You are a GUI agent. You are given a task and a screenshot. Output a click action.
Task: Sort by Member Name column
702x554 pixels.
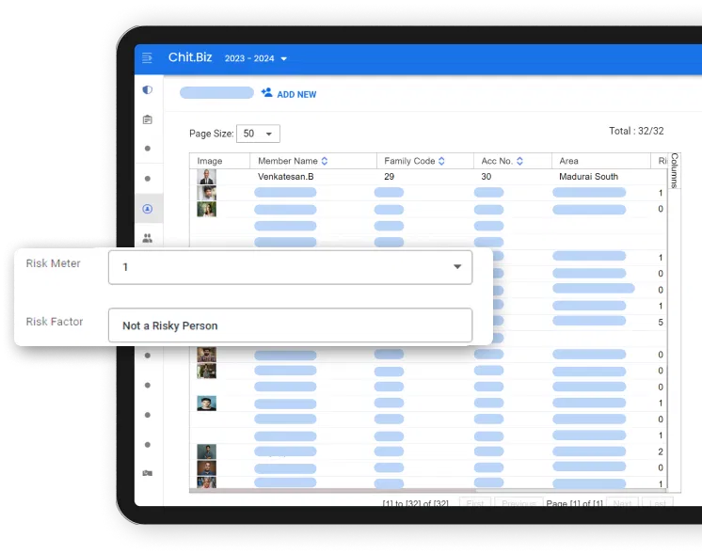(325, 161)
